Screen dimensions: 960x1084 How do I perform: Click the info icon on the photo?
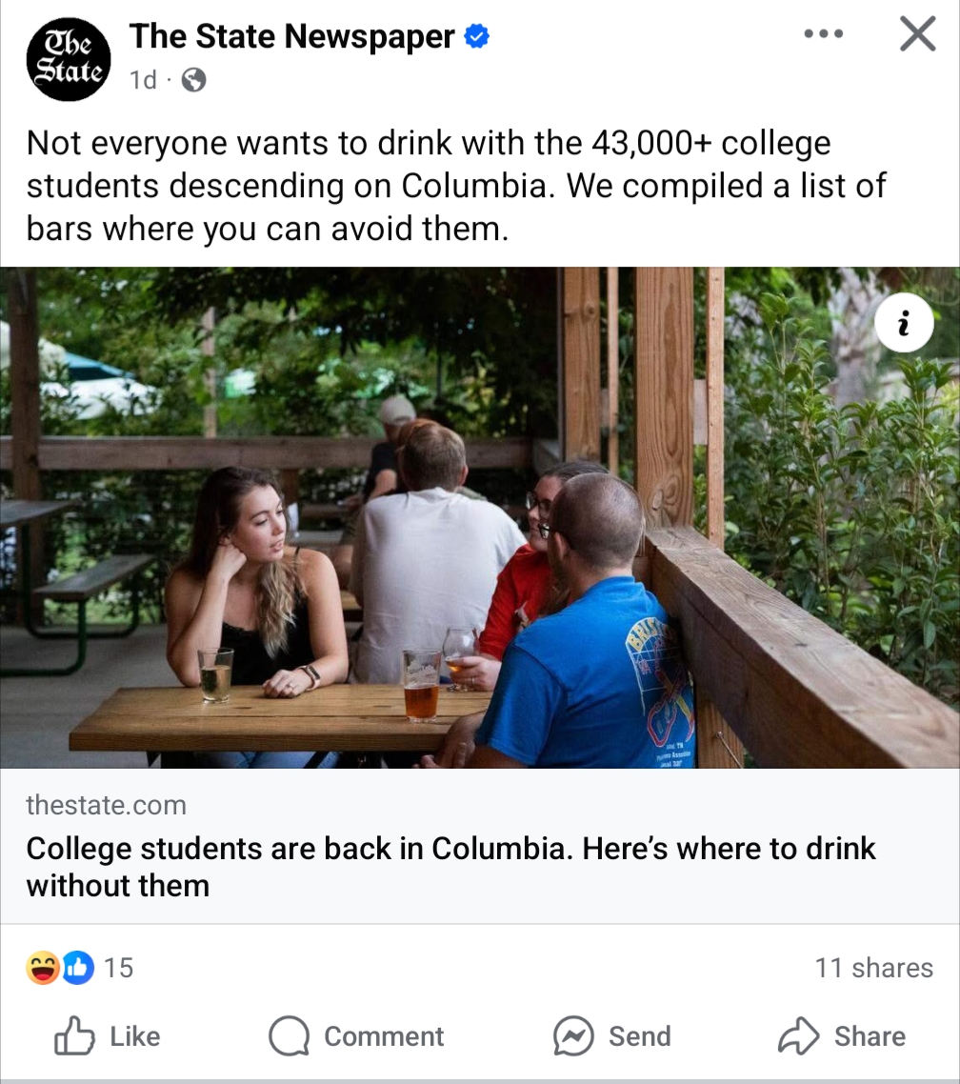904,325
